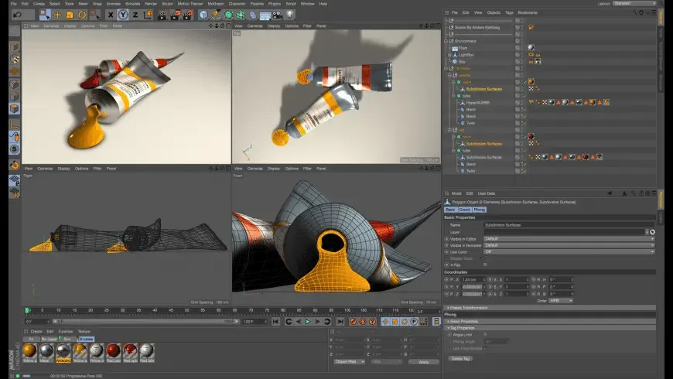Click the Apply button in Coordinates manager

424,362
